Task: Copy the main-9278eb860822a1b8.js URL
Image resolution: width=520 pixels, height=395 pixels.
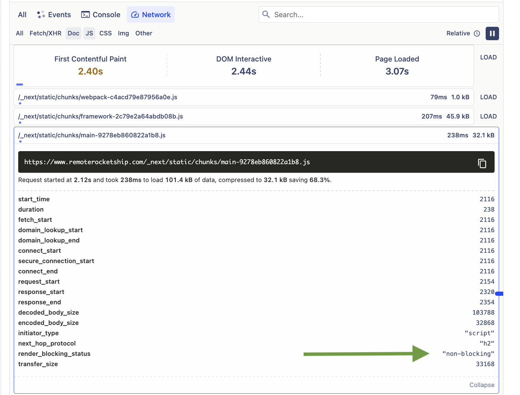Action: pyautogui.click(x=482, y=163)
